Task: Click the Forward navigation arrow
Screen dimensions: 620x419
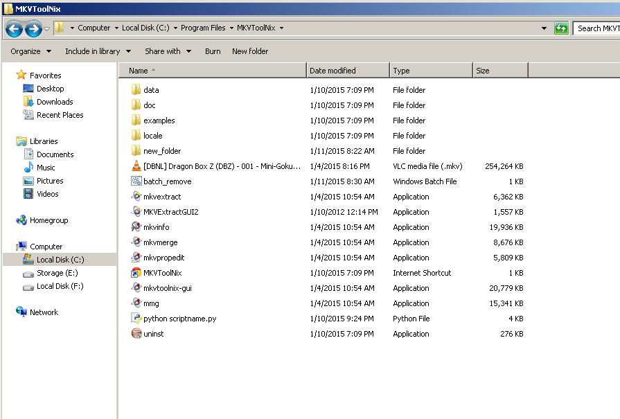Action: point(33,28)
